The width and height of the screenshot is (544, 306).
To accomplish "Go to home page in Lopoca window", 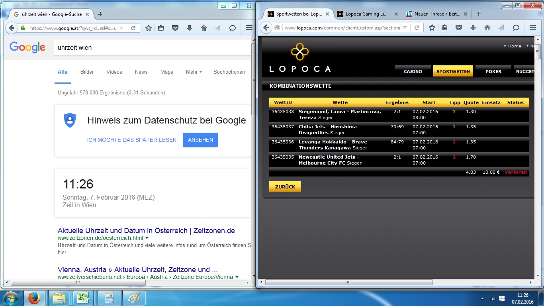I will point(487,28).
